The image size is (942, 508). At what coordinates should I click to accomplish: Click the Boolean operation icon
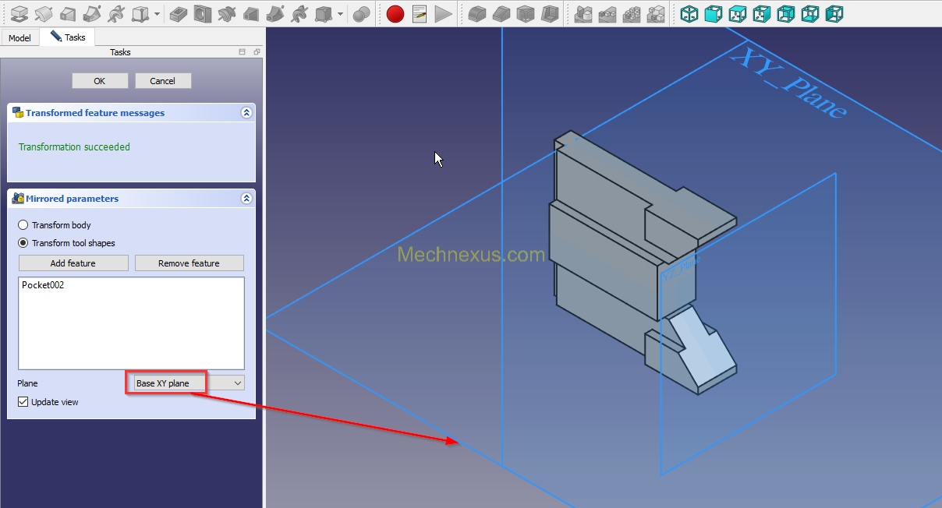(x=361, y=13)
